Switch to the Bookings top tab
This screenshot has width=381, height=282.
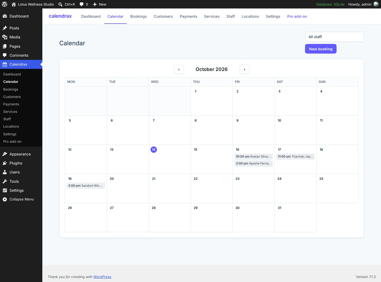click(138, 16)
